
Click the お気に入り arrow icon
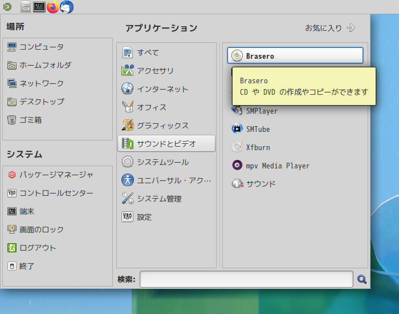point(351,28)
